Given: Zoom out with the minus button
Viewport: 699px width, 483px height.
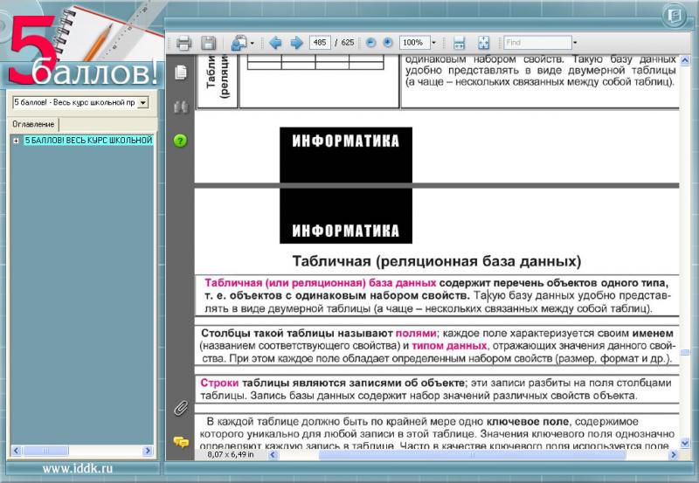Looking at the screenshot, I should [370, 43].
